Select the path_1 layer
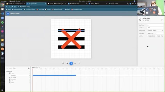The width and height of the screenshot is (165, 92). coord(12,83)
